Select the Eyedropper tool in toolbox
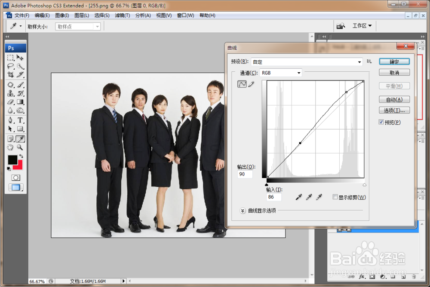Viewport: 430px width, 287px height. (20, 139)
